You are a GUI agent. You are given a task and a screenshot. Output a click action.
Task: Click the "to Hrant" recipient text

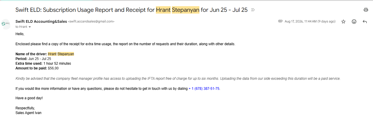(21, 27)
